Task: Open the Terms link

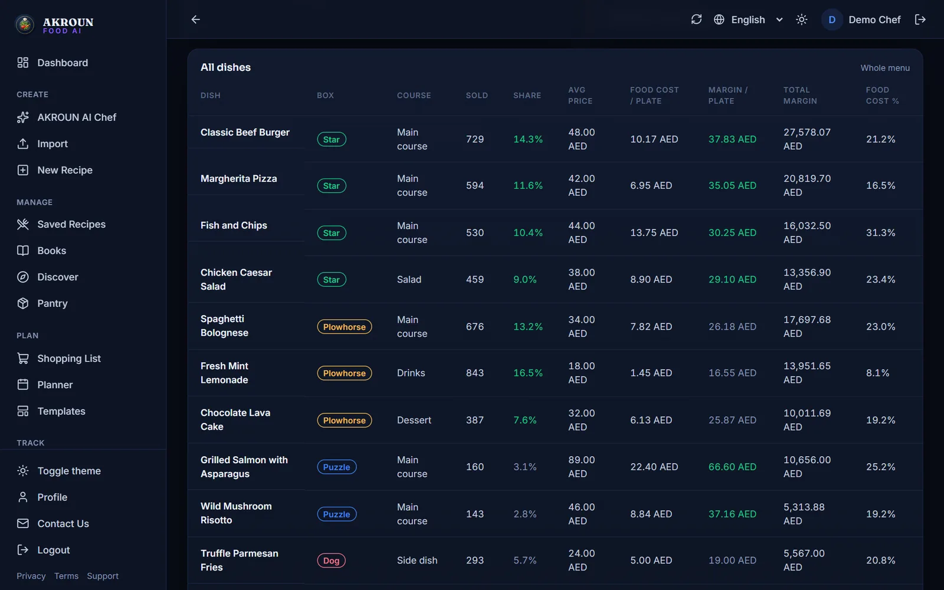Action: pos(66,576)
